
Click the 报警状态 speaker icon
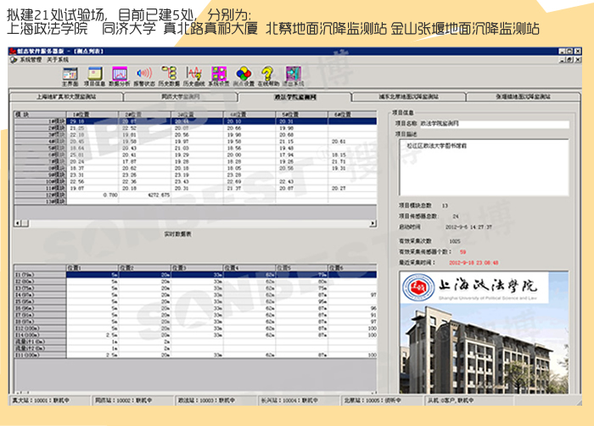pos(144,76)
